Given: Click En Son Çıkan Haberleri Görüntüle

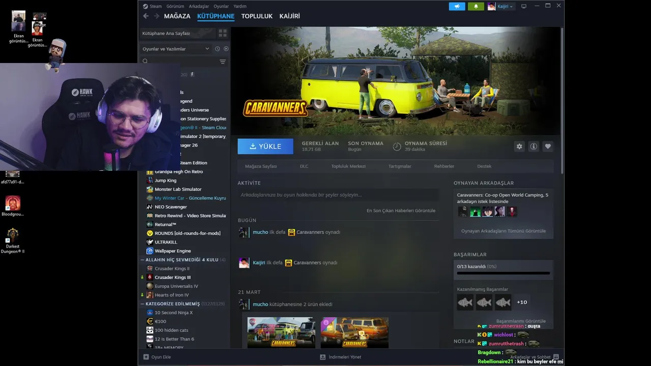Looking at the screenshot, I should click(401, 210).
